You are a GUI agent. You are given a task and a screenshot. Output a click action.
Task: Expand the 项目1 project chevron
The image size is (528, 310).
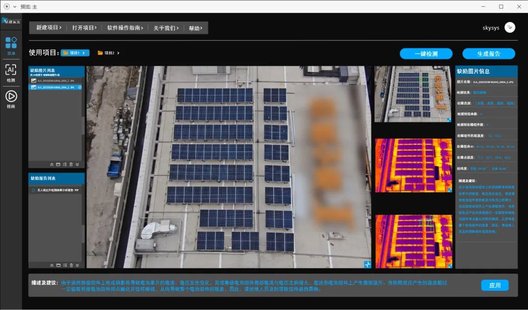pyautogui.click(x=84, y=53)
